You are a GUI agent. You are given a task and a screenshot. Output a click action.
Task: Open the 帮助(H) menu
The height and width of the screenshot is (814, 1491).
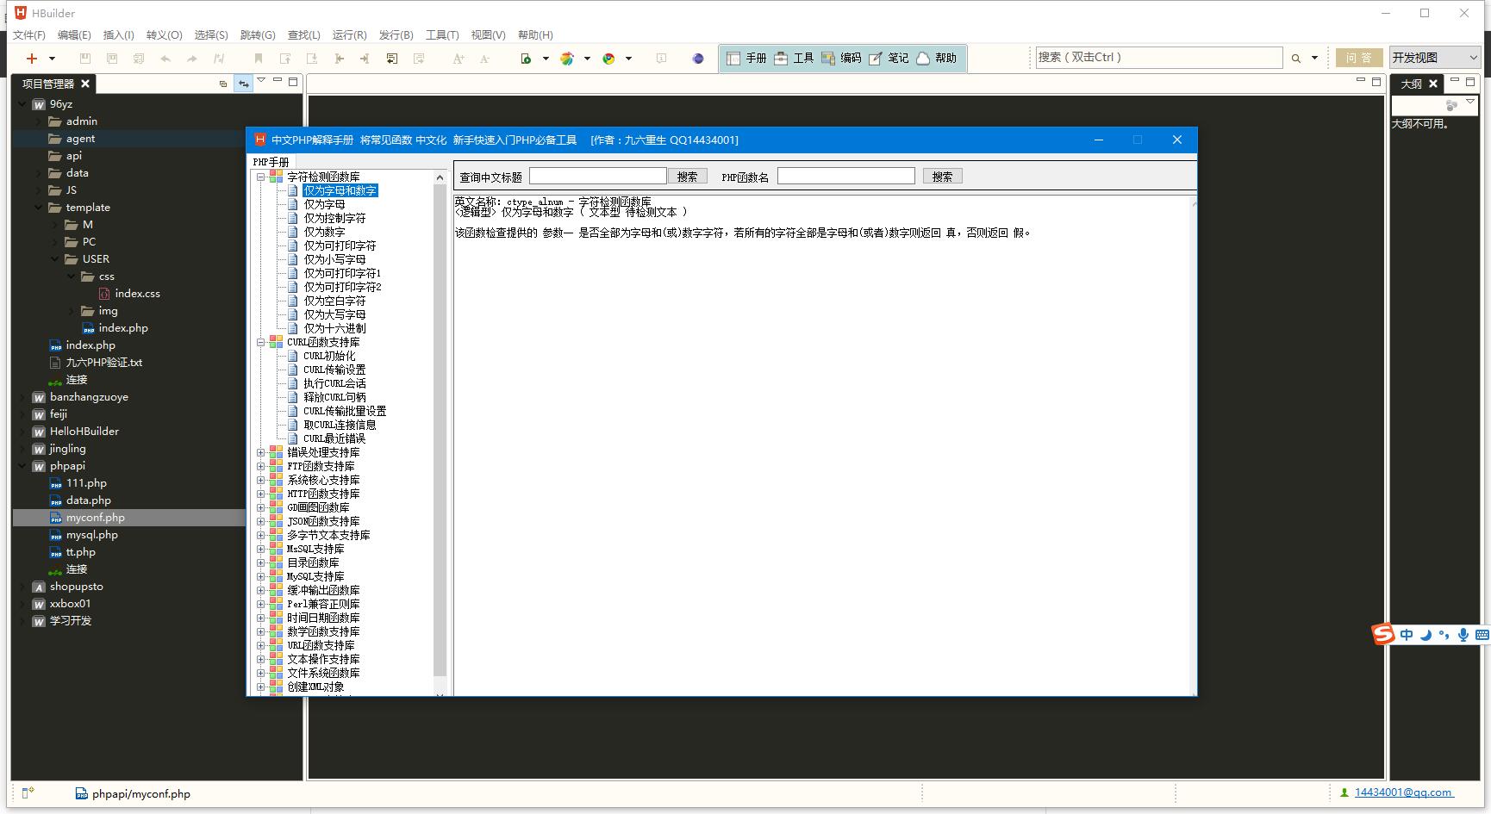(535, 35)
